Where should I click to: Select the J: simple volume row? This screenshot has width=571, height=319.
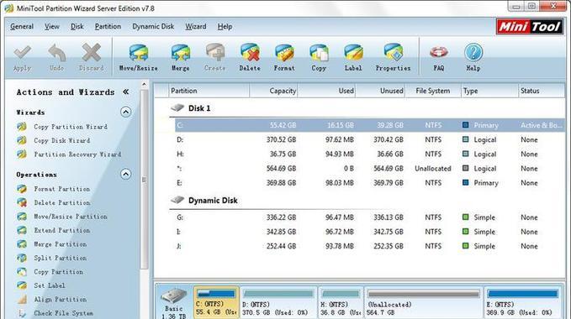[369, 246]
